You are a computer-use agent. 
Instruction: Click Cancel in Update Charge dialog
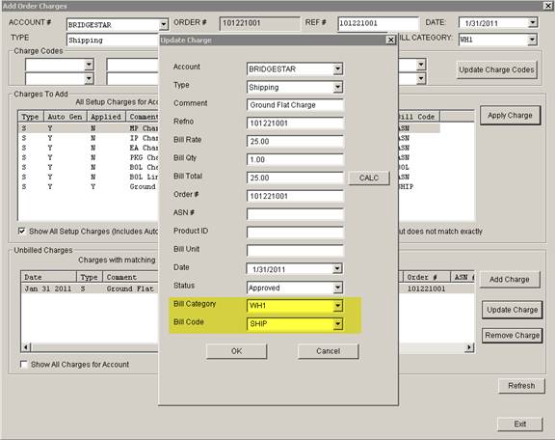pos(329,351)
